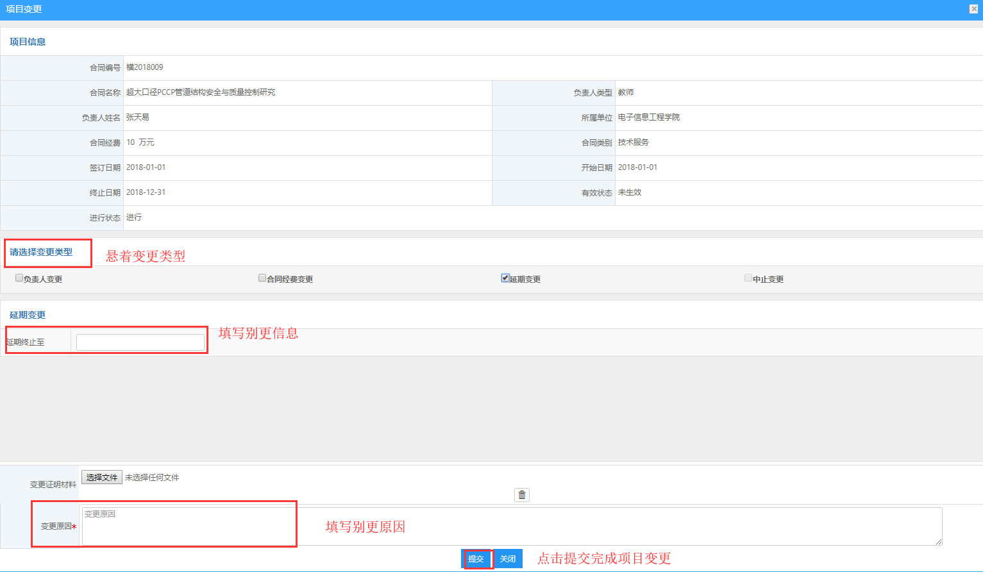Image resolution: width=983 pixels, height=572 pixels.
Task: Click the contract name 超大口径PCCP管道结构安全与质量控制研究
Action: tap(201, 92)
